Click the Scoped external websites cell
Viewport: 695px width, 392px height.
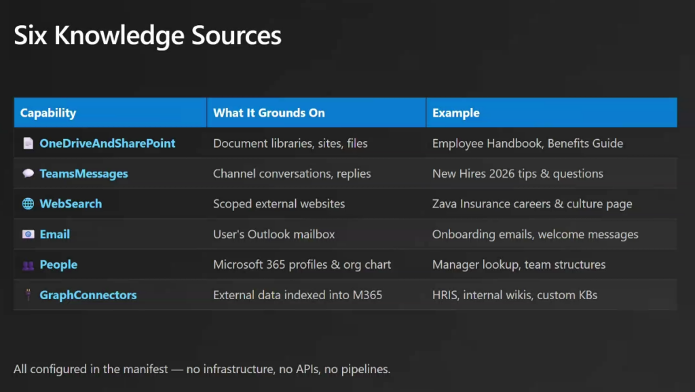279,204
